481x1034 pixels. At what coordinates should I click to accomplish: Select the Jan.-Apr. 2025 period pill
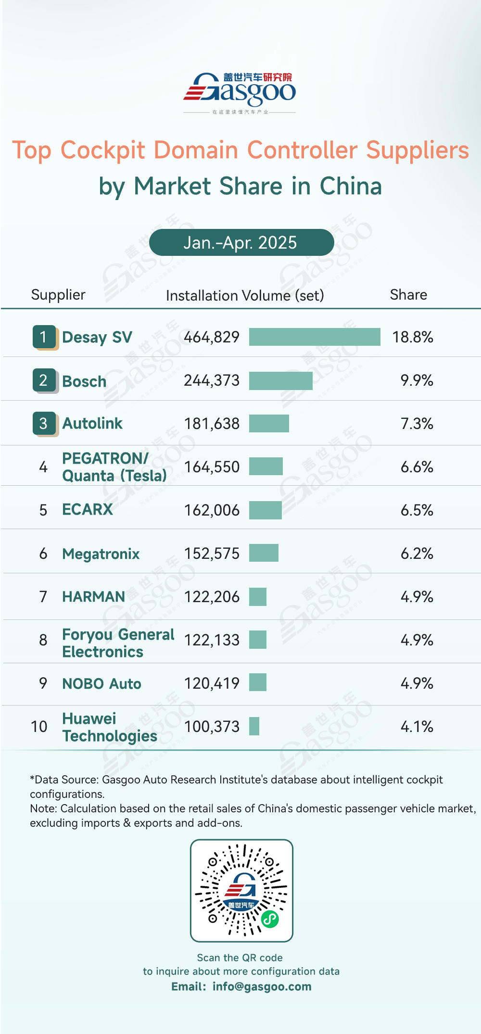click(x=241, y=242)
